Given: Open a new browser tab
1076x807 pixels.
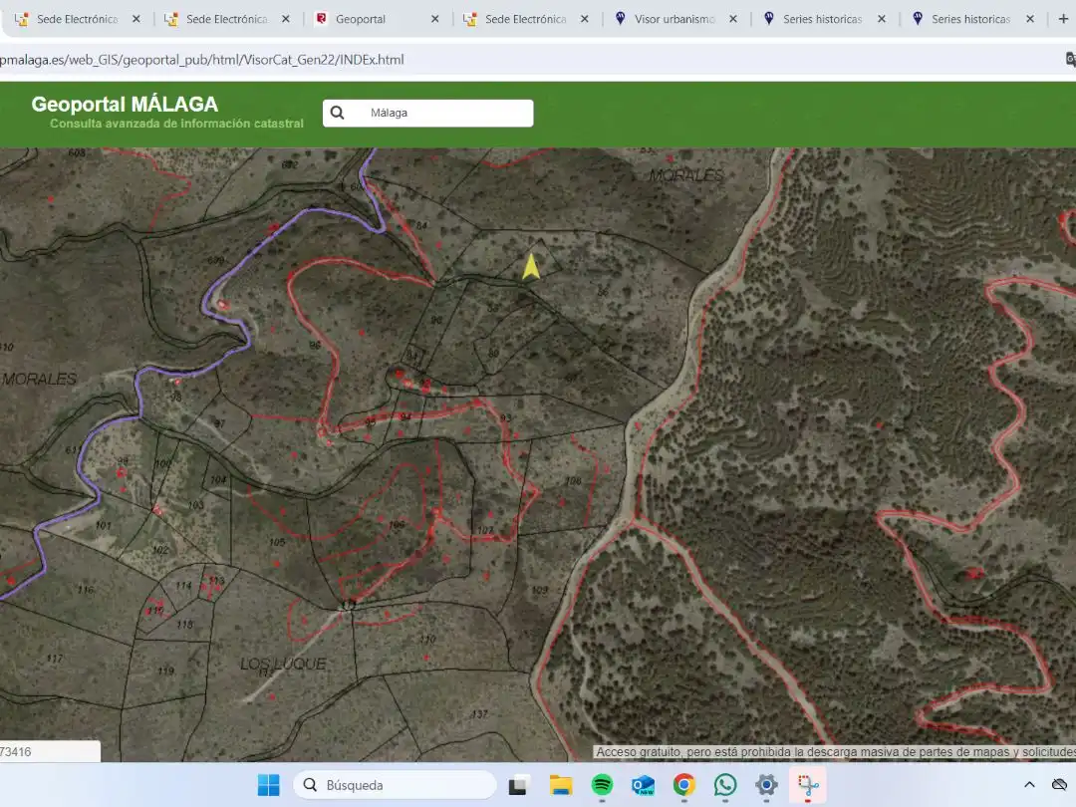Looking at the screenshot, I should point(1063,19).
